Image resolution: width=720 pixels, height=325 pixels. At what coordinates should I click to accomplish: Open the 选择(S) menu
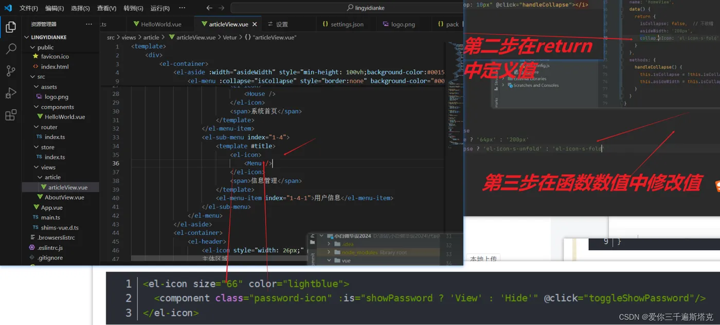point(80,8)
